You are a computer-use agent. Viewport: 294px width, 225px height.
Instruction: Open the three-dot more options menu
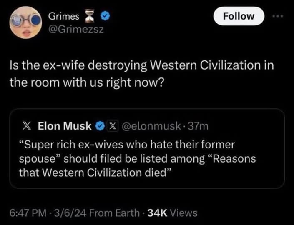point(278,17)
